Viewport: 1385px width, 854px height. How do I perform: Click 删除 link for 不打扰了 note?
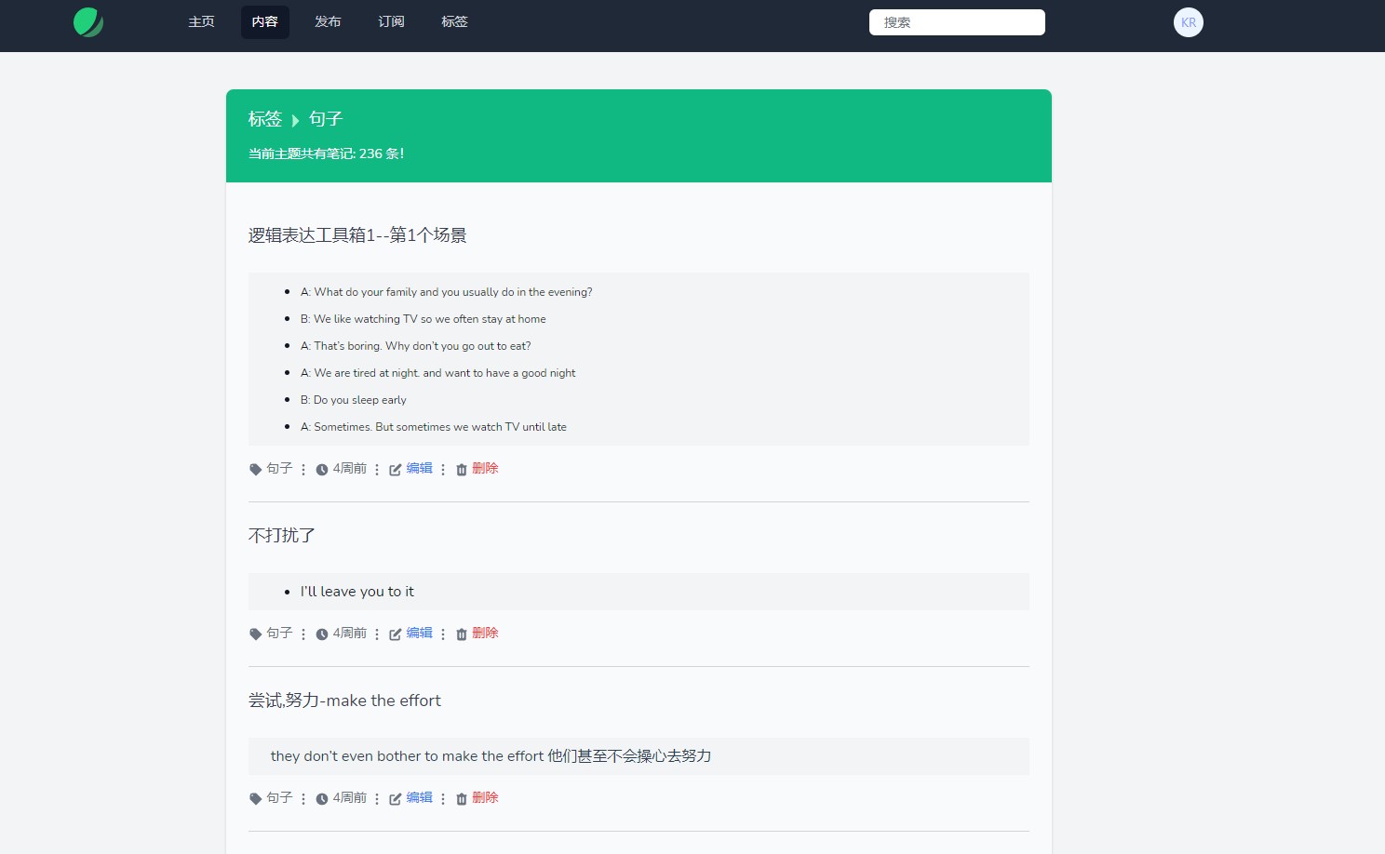(485, 633)
